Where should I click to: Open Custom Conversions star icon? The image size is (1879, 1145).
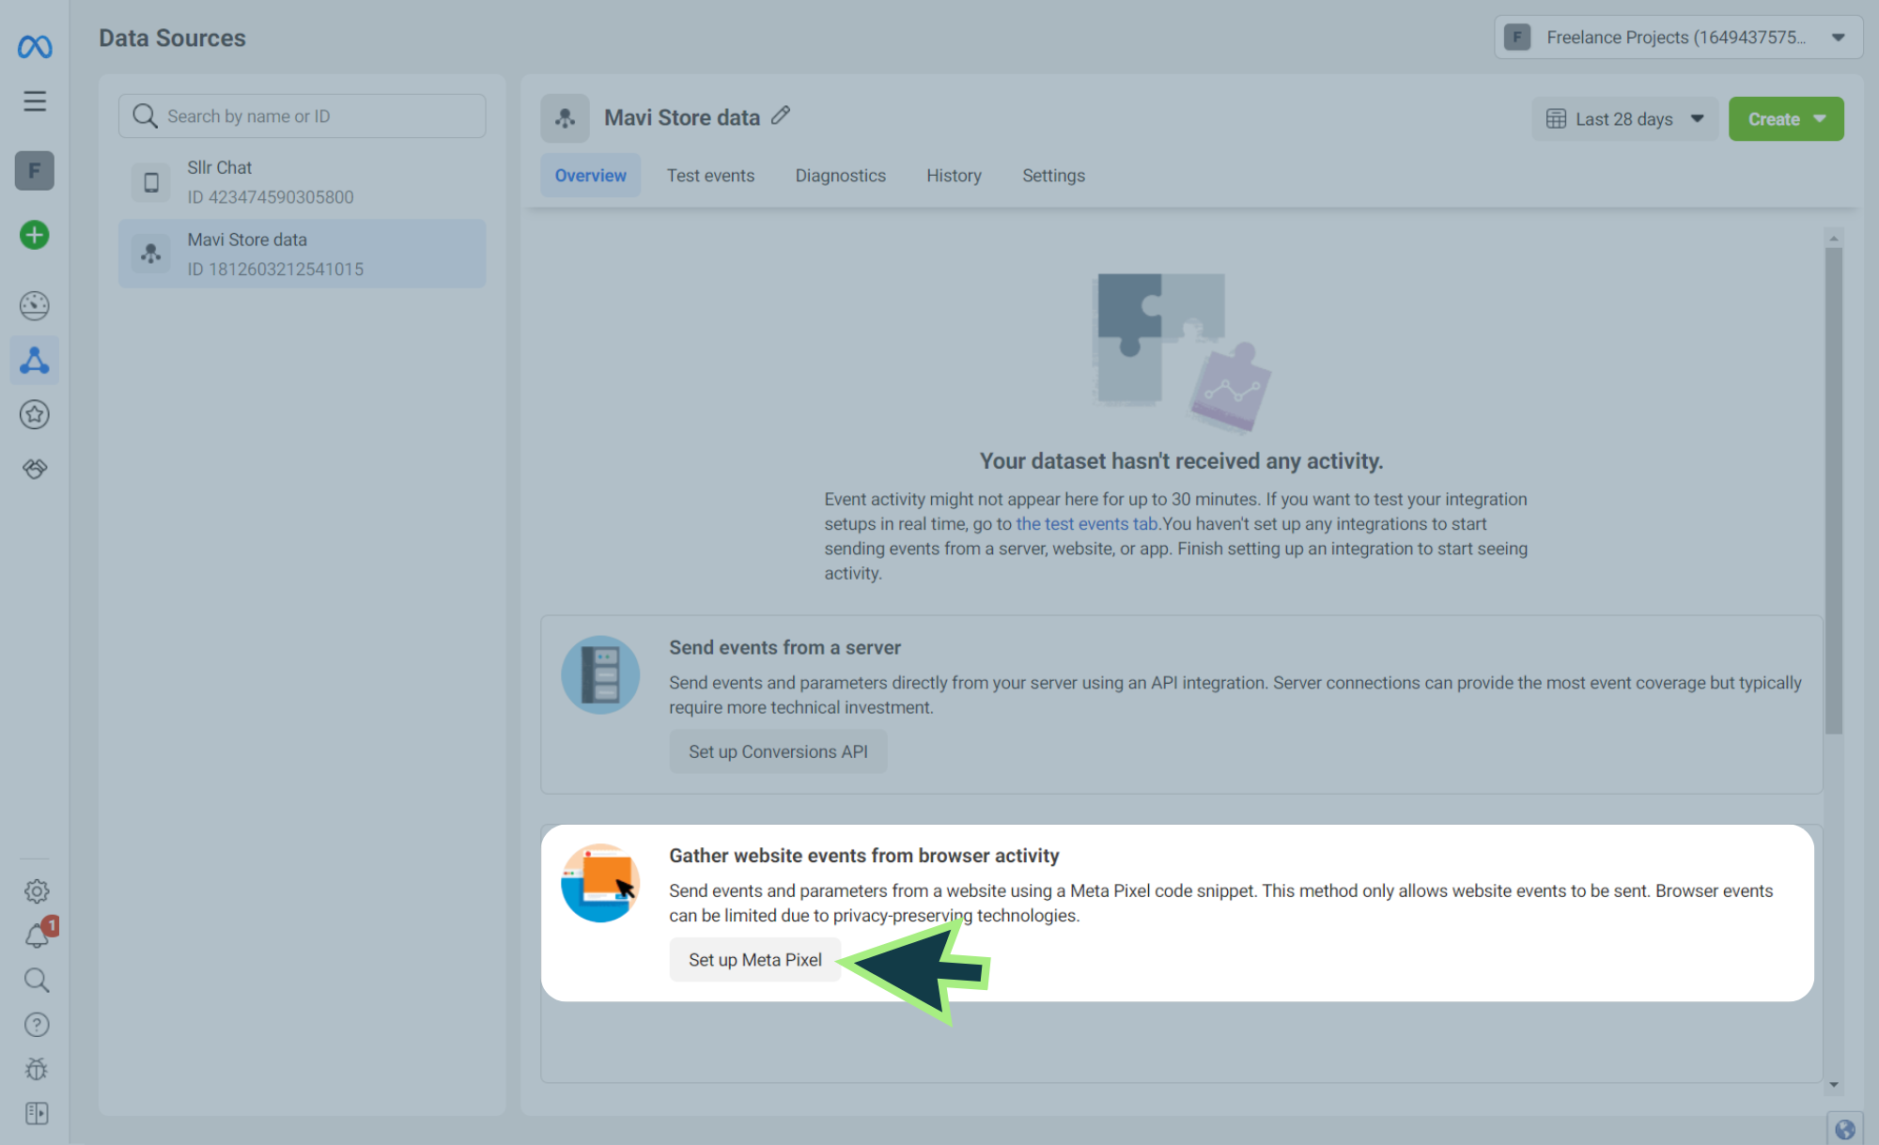35,414
